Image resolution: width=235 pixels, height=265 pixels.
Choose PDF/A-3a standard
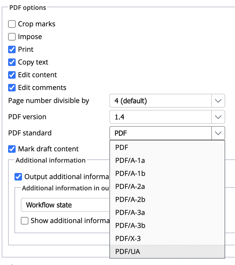tap(130, 213)
